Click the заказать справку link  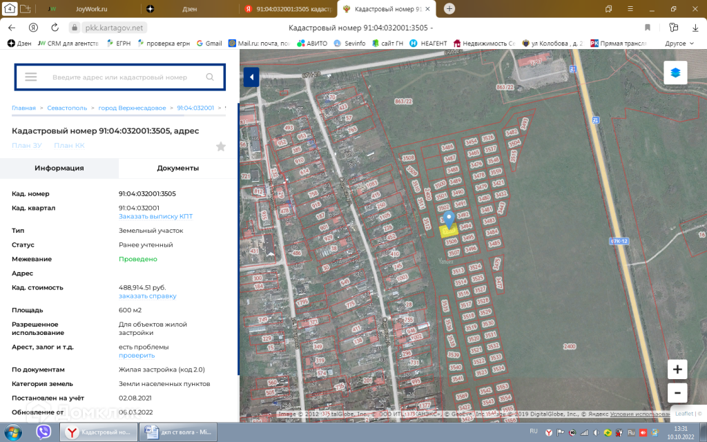(147, 296)
